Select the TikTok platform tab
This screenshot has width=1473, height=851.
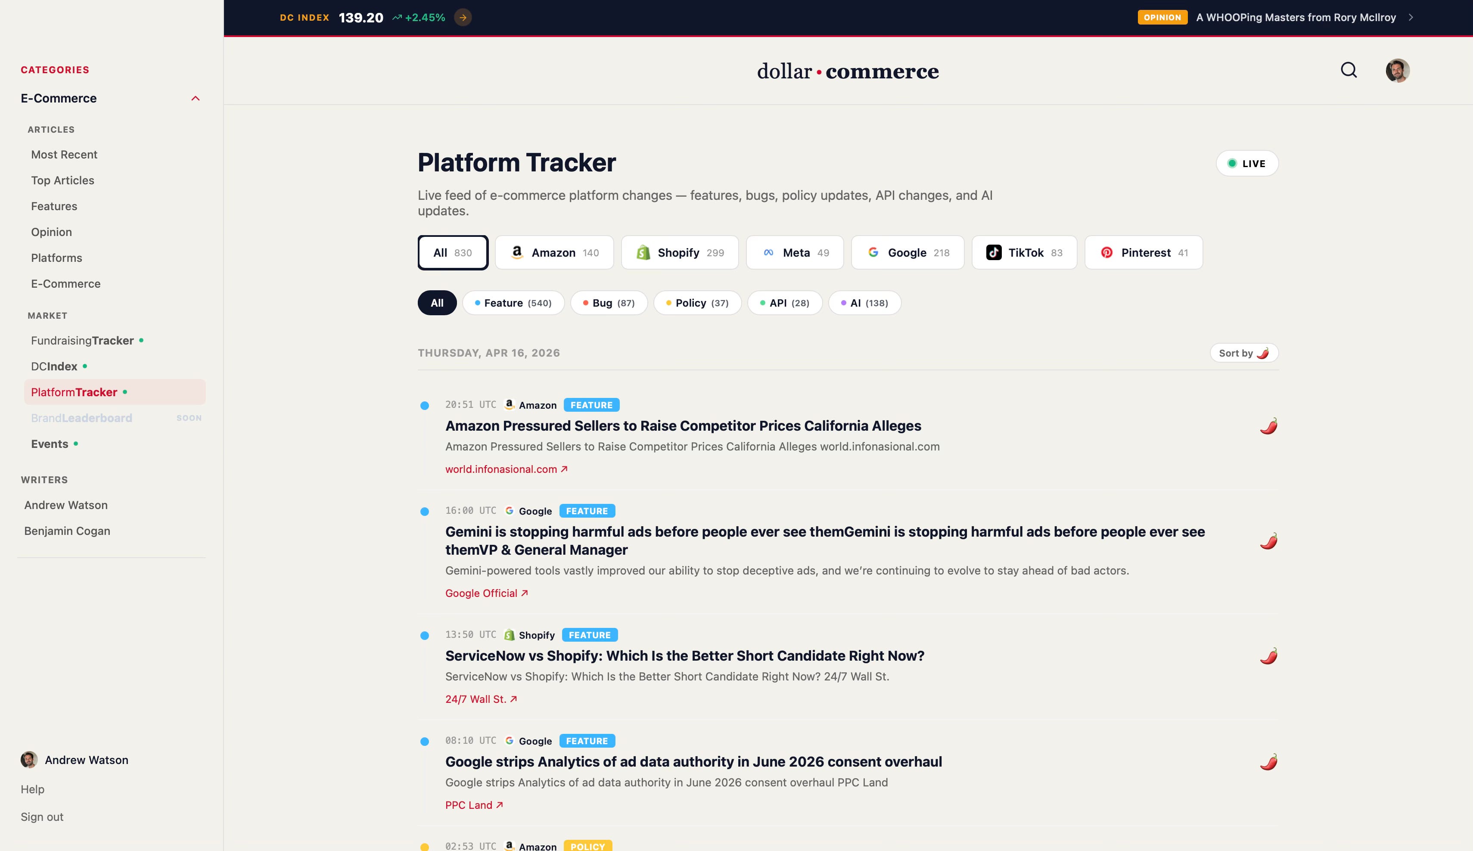tap(1024, 252)
